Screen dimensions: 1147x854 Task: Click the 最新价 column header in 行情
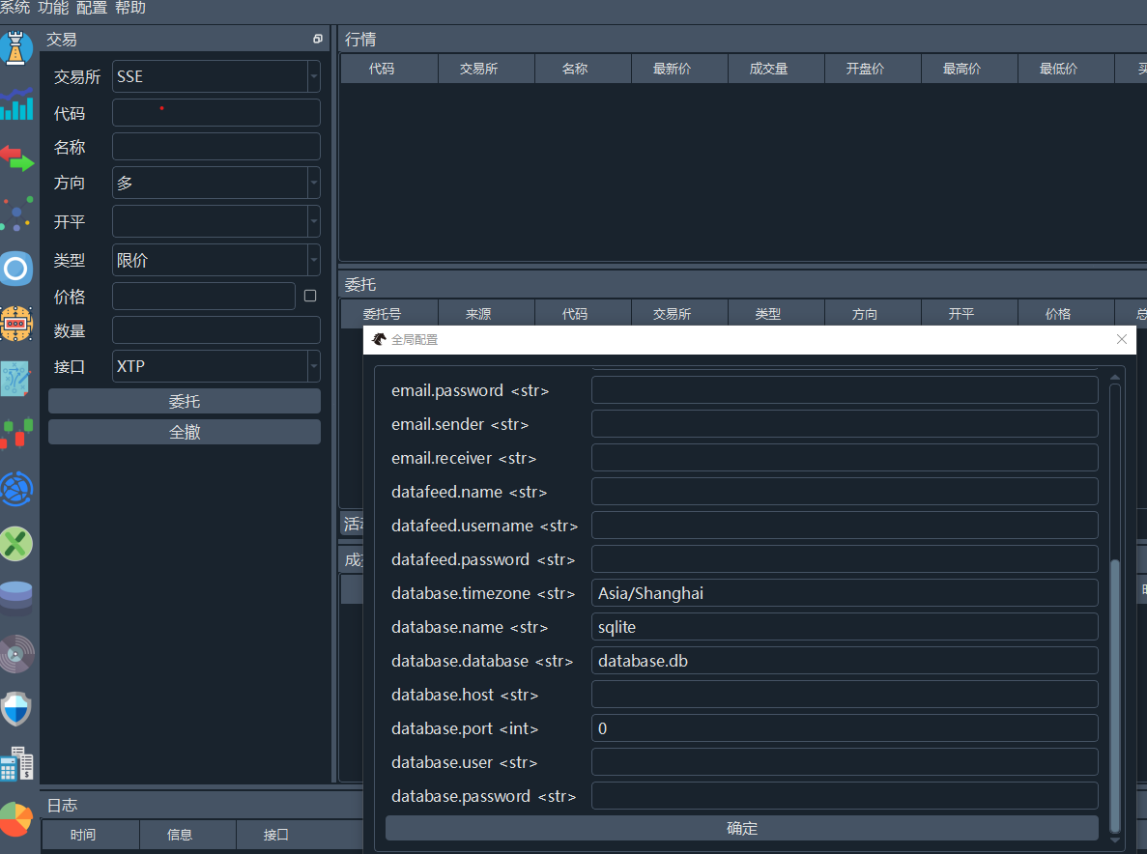679,69
